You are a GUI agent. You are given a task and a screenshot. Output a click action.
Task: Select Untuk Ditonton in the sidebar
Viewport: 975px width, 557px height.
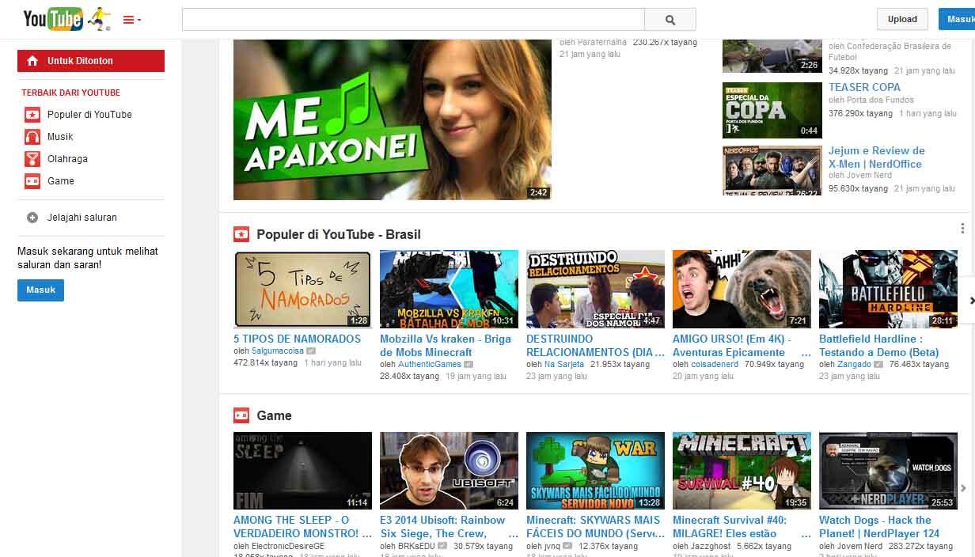(91, 61)
